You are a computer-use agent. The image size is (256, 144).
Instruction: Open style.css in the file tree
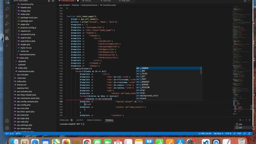click(24, 51)
